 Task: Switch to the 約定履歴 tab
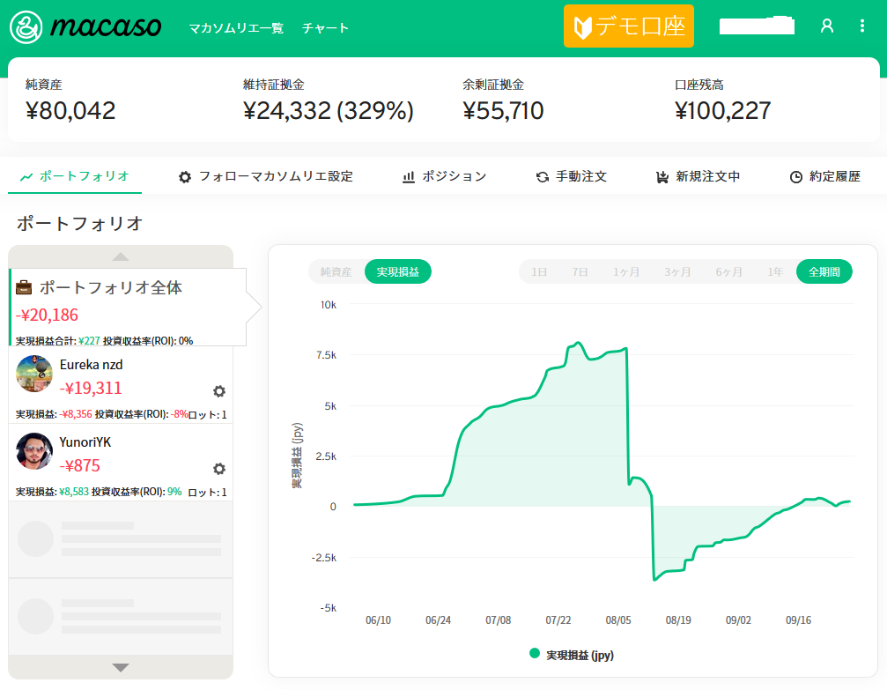pos(824,176)
